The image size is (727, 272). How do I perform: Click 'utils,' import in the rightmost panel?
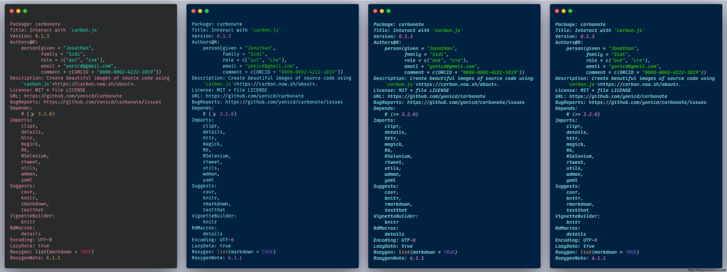tap(575, 168)
